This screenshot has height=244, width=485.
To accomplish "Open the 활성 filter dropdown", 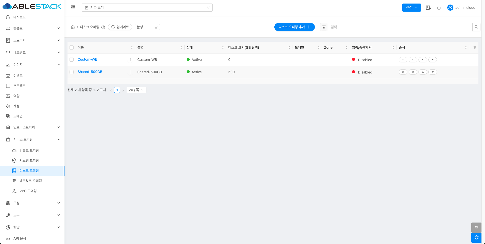I will pyautogui.click(x=147, y=27).
